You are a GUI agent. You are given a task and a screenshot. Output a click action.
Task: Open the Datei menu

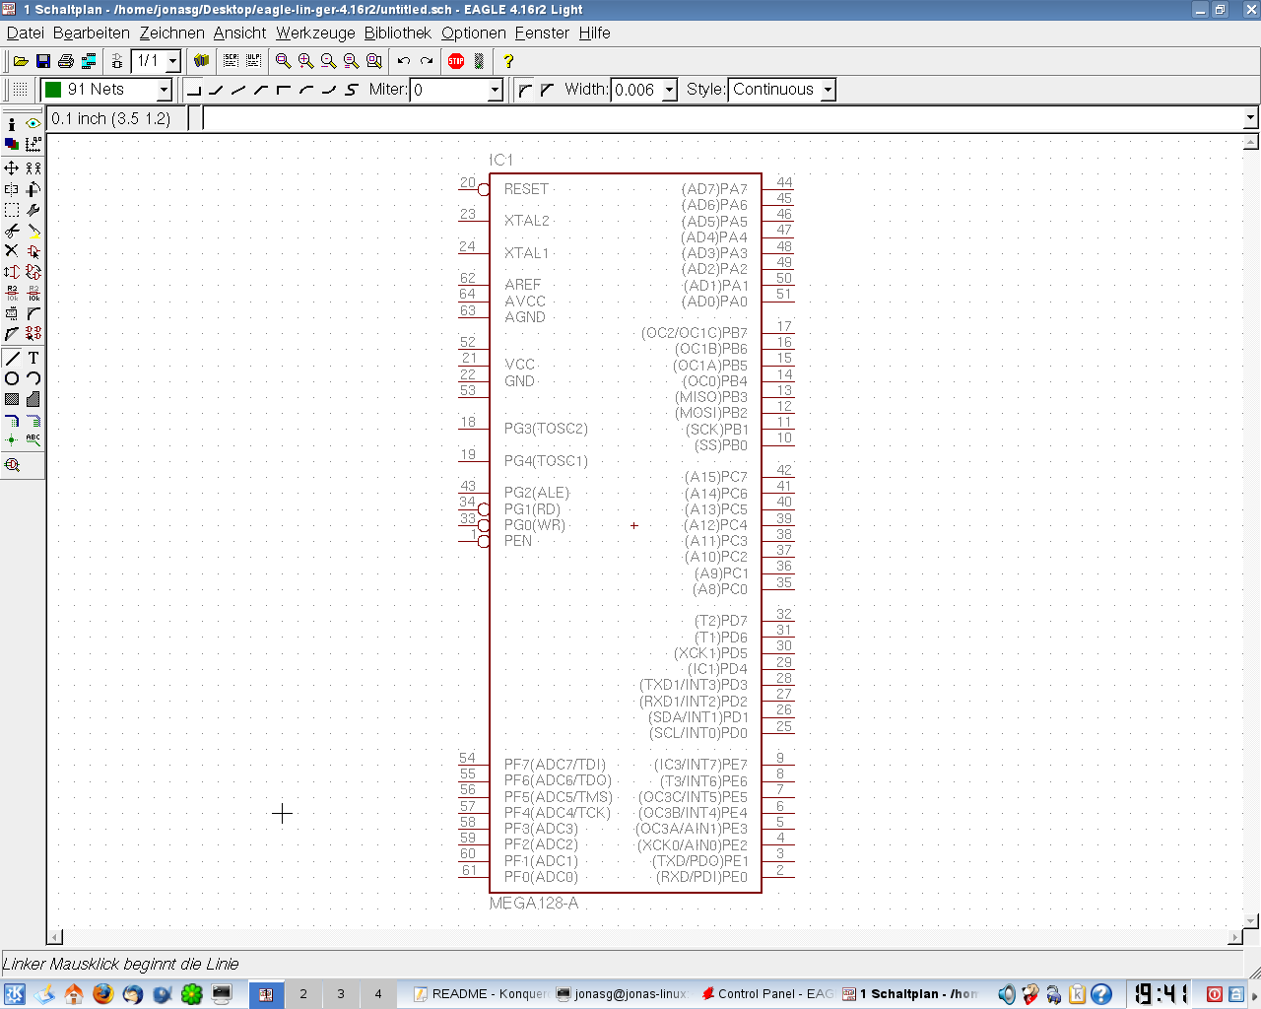(26, 33)
